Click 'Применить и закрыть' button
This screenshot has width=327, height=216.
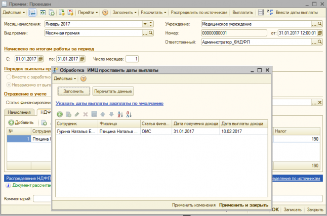click(243, 205)
